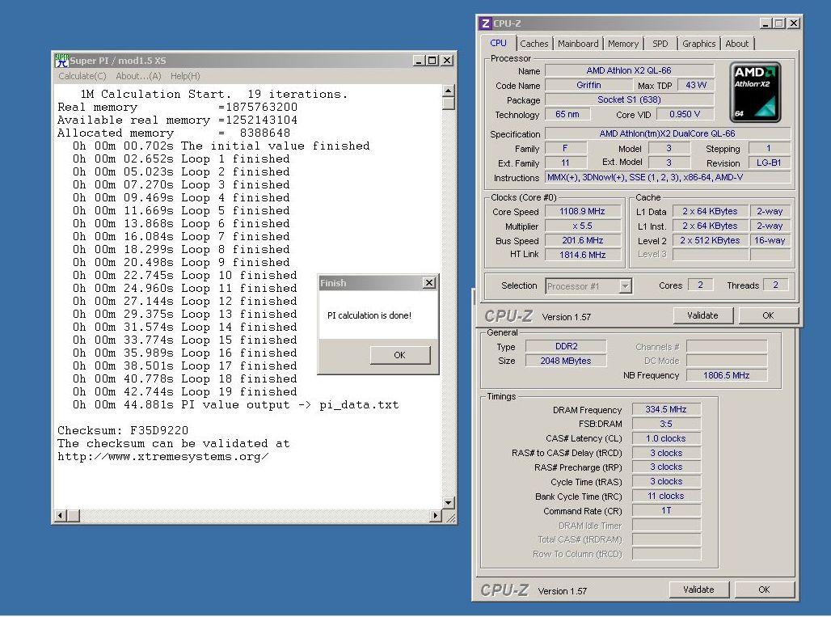Click the '11 clocks' Bank Cycle Time value
Screen dimensions: 831x617
tap(666, 497)
